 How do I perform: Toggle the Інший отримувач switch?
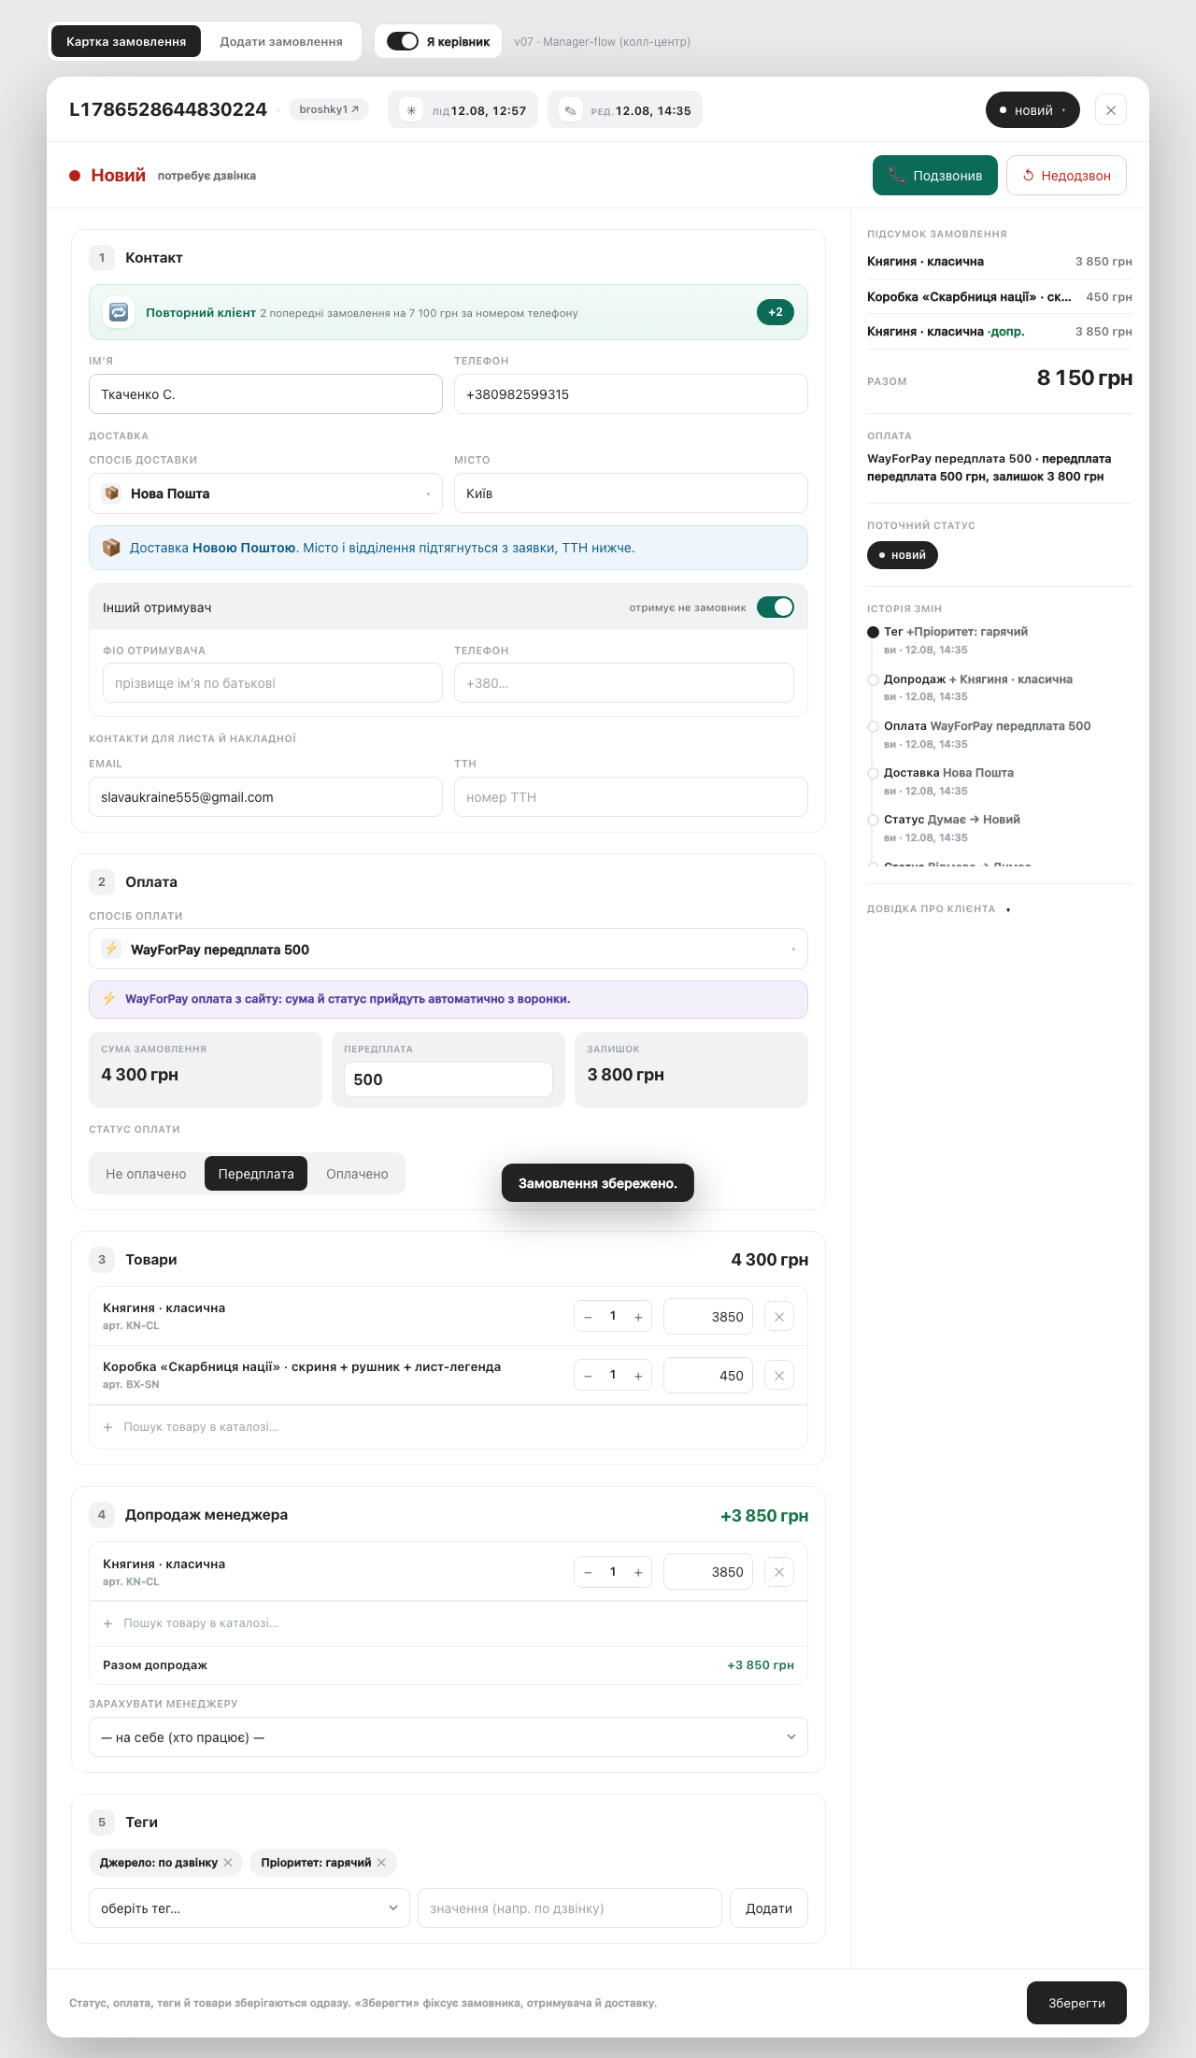coord(776,607)
